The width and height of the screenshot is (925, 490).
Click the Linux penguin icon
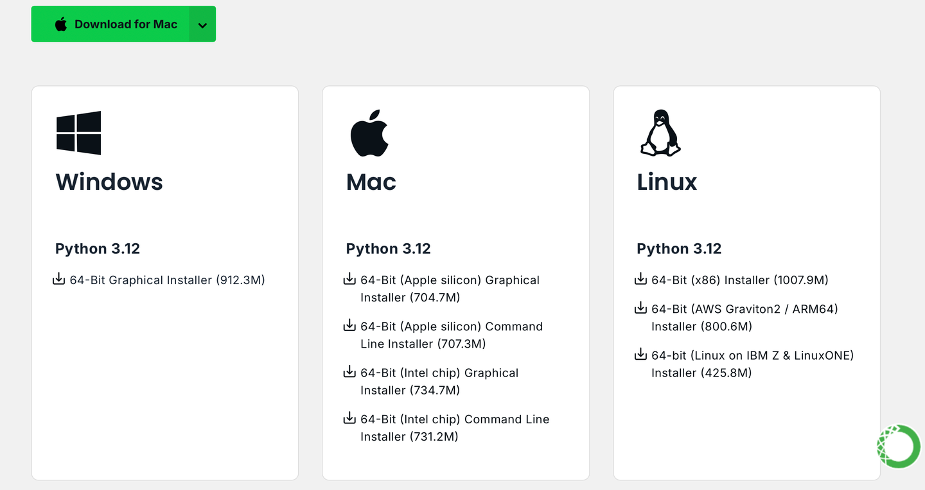click(x=660, y=133)
